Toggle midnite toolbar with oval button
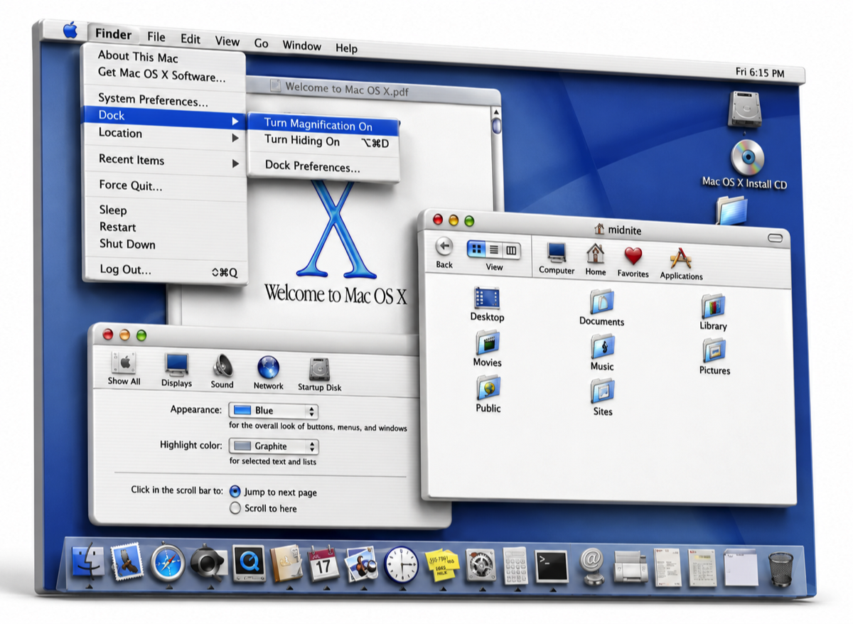Image resolution: width=853 pixels, height=624 pixels. click(775, 238)
